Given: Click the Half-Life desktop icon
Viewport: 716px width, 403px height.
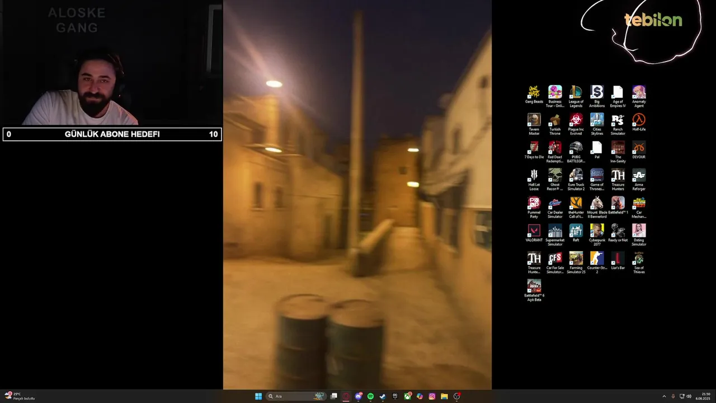Looking at the screenshot, I should point(639,122).
